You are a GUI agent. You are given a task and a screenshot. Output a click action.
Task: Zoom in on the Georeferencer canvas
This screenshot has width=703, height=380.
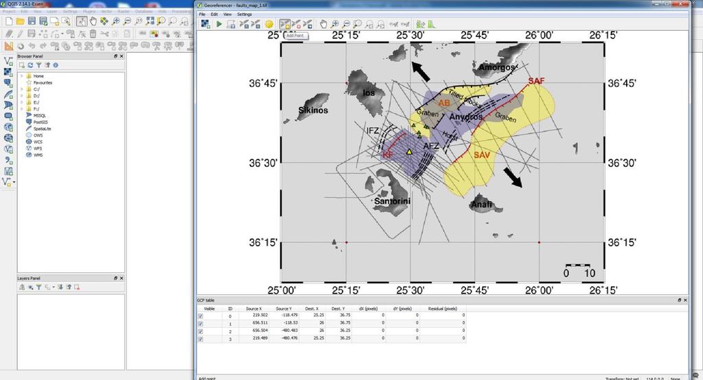335,24
